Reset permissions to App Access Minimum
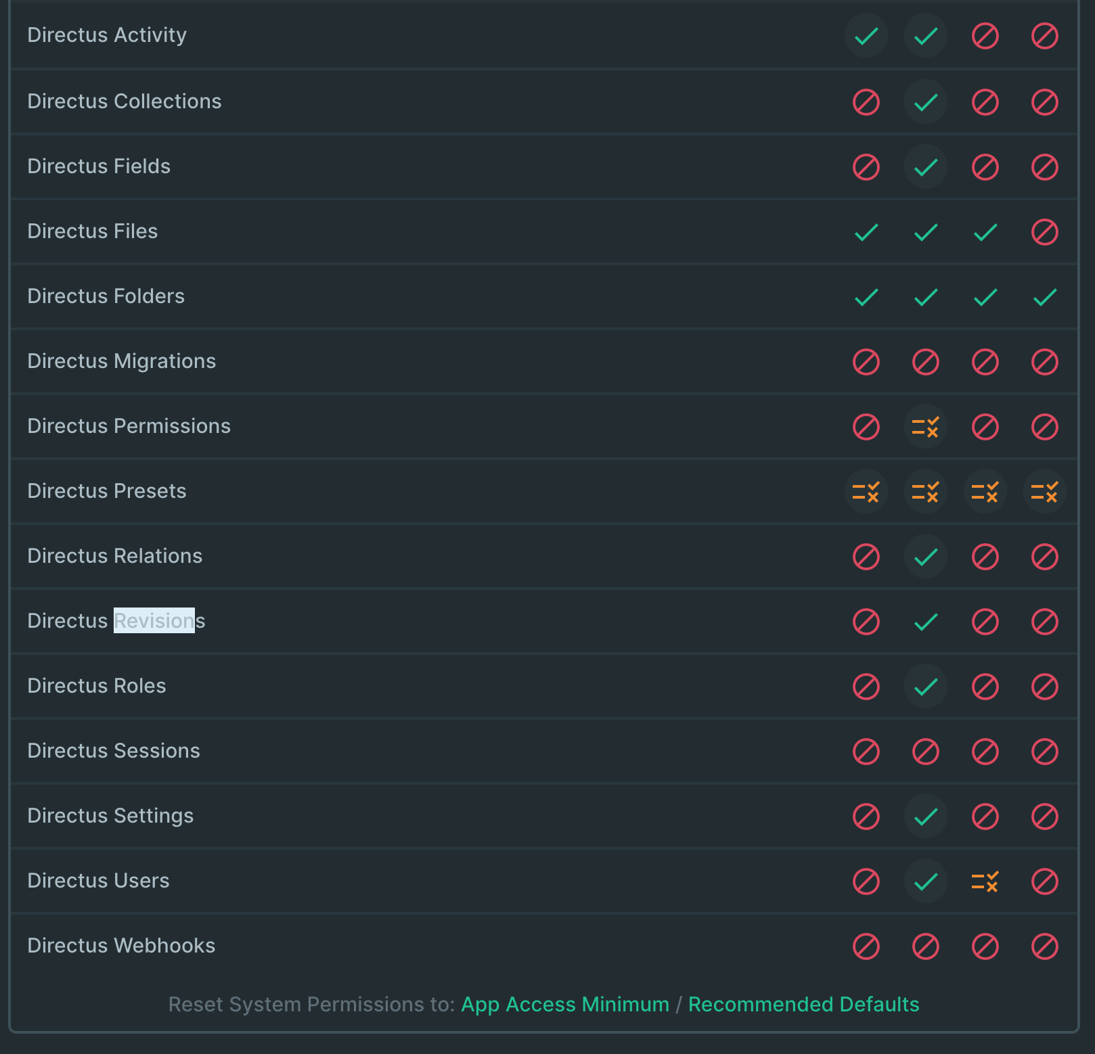This screenshot has height=1054, width=1095. pos(565,1005)
